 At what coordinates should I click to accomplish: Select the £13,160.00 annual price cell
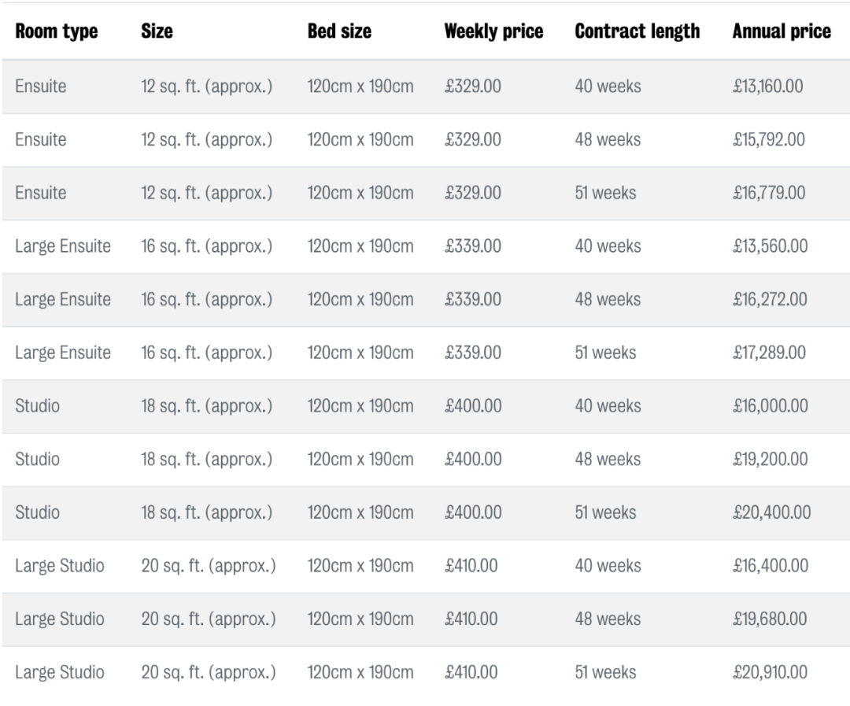767,86
